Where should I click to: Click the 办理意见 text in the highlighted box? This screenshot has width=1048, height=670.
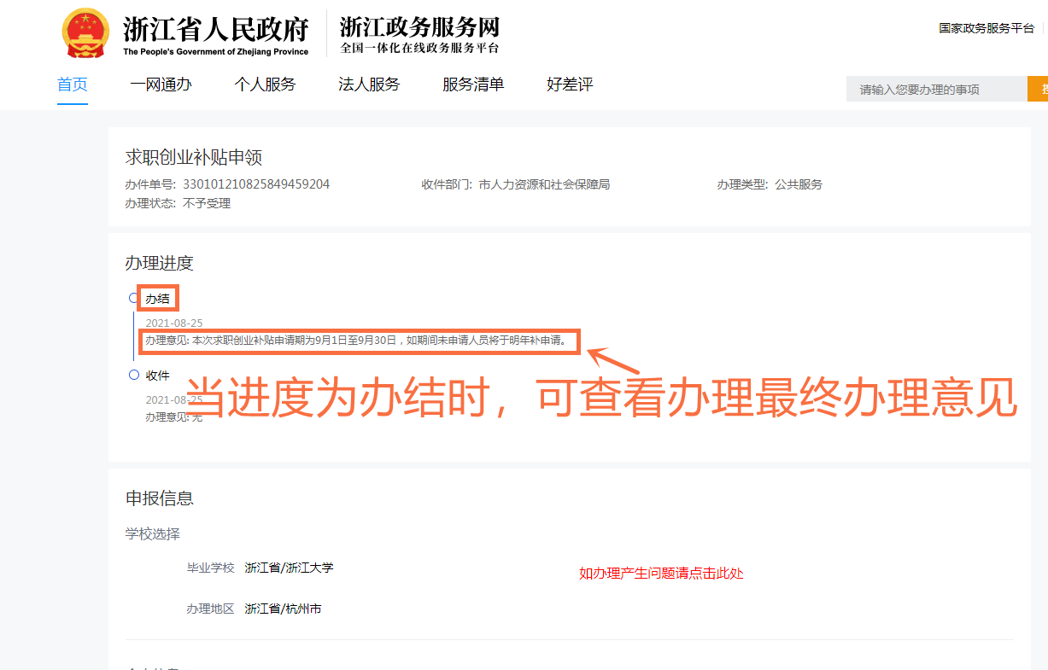click(x=356, y=341)
